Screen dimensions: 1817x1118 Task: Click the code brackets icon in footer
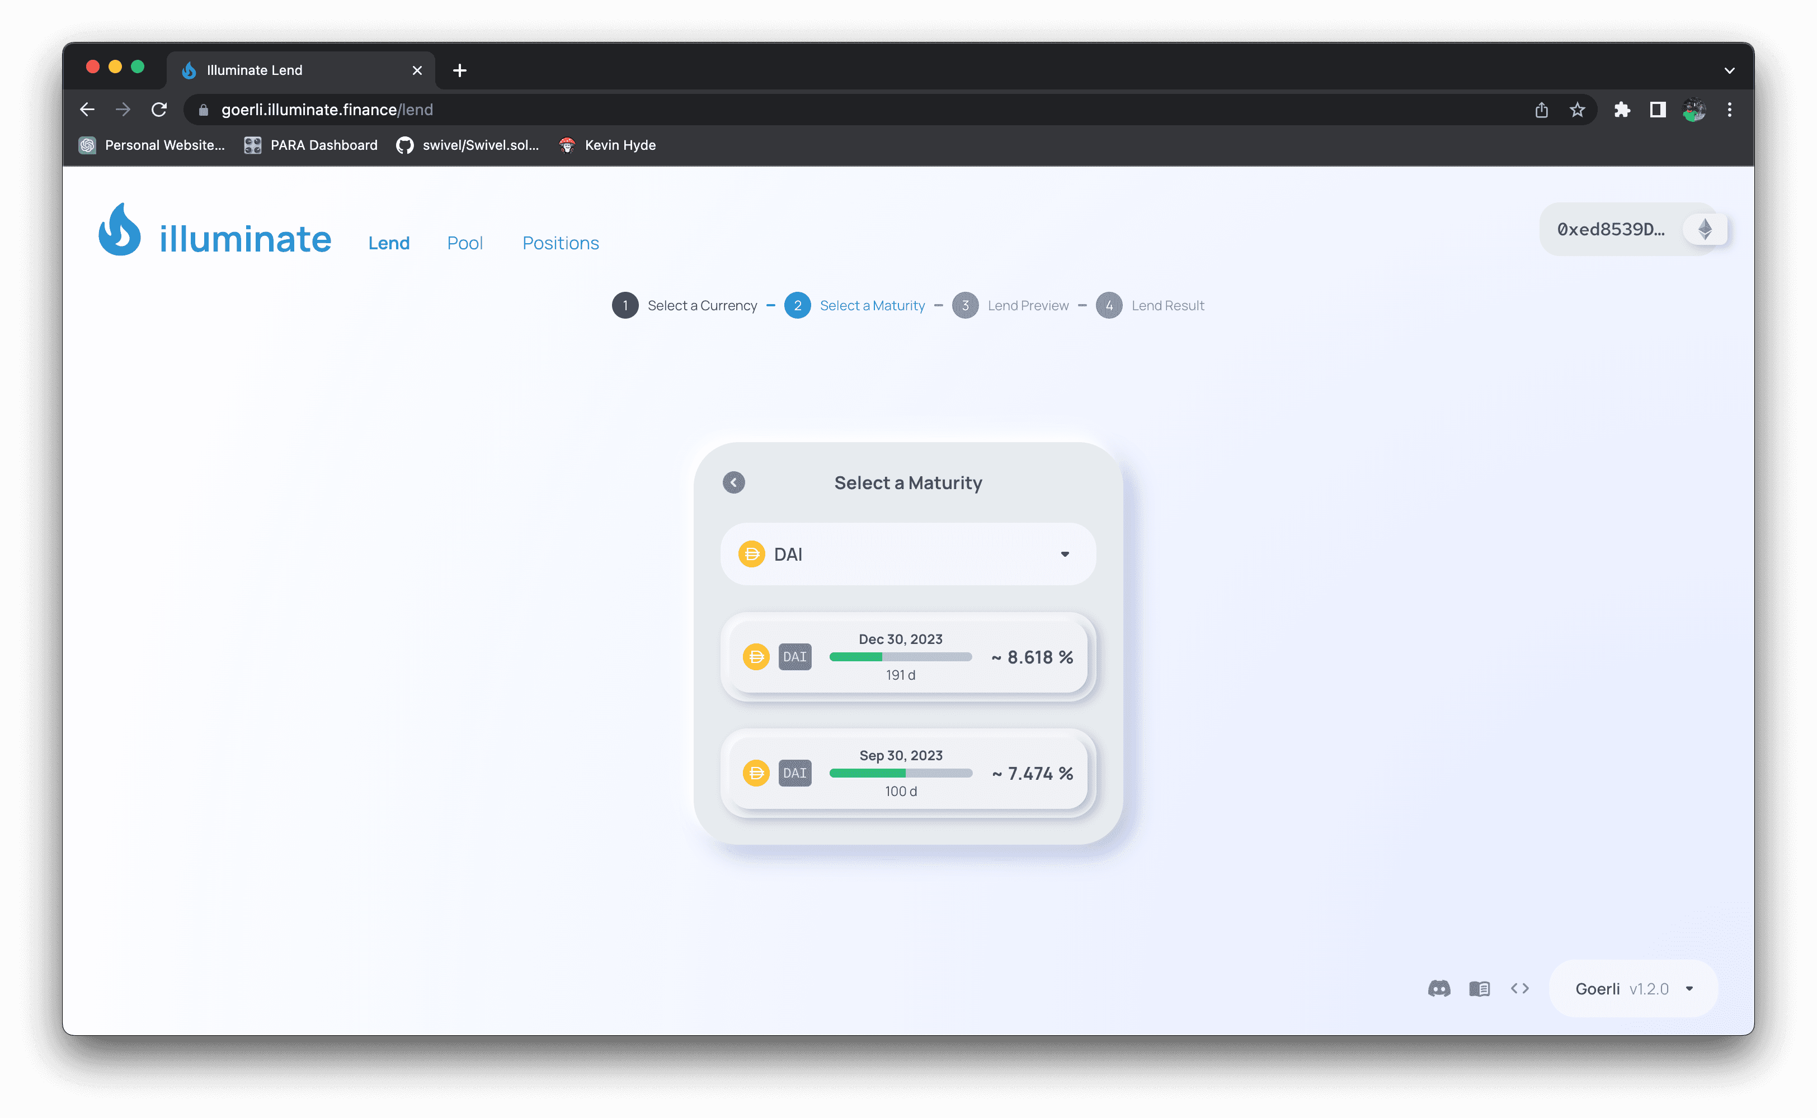(1520, 988)
